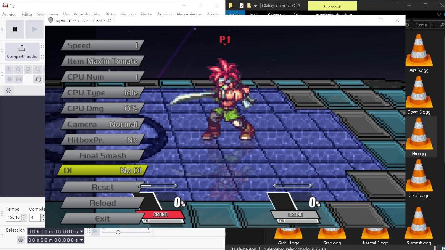Click Exit in training menu

point(103,219)
